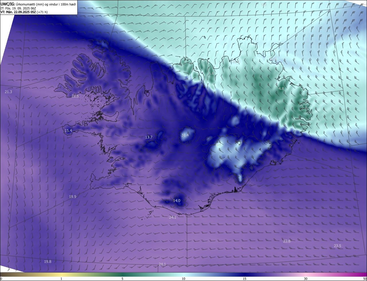The height and width of the screenshot is (281, 367).
Task: Click the 19.9 value southwest of Iceland
Action: [73, 197]
